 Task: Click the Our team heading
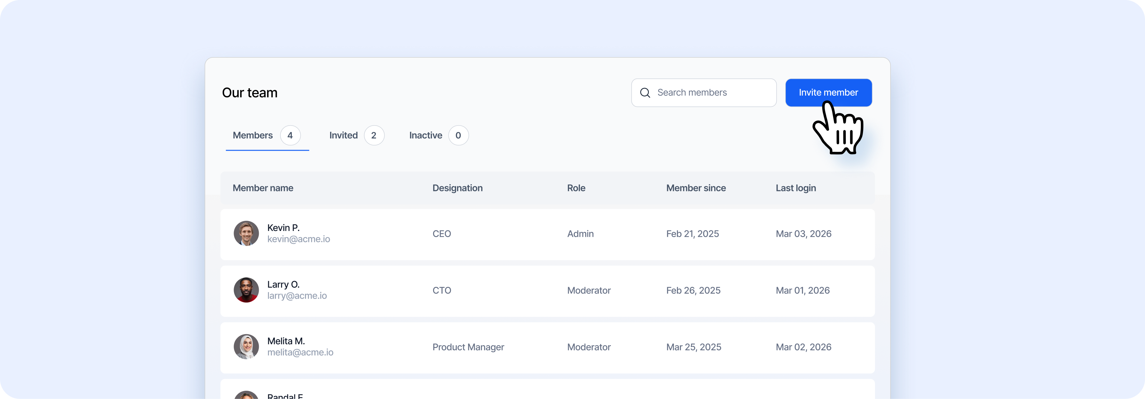tap(249, 93)
